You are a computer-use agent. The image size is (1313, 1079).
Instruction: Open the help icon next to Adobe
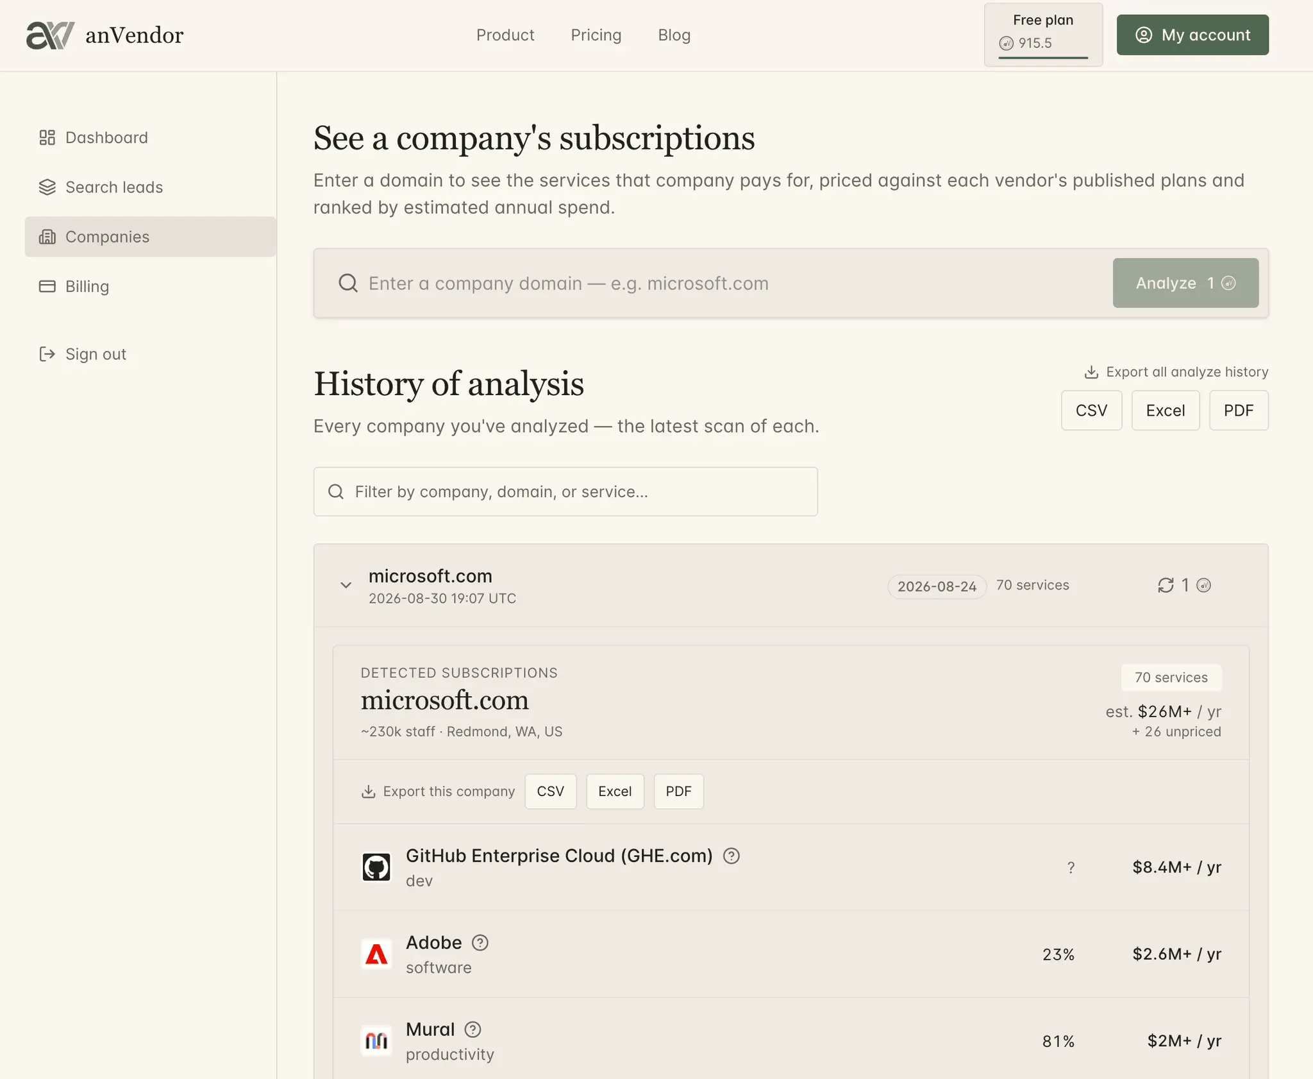click(480, 942)
